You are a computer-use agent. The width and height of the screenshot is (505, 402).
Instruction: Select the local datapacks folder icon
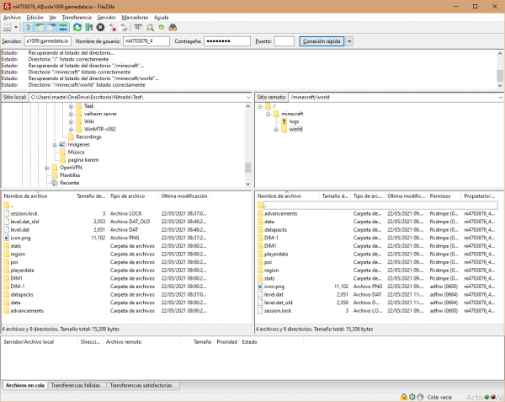pyautogui.click(x=7, y=294)
